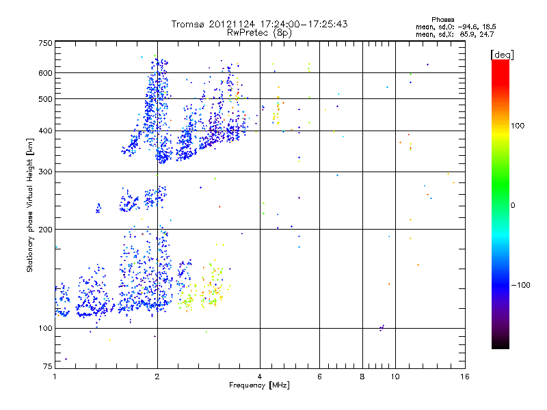
Task: Click the plot title 'Tromsø 20121124 17:24:00-17:25:43'
Action: click(x=260, y=24)
